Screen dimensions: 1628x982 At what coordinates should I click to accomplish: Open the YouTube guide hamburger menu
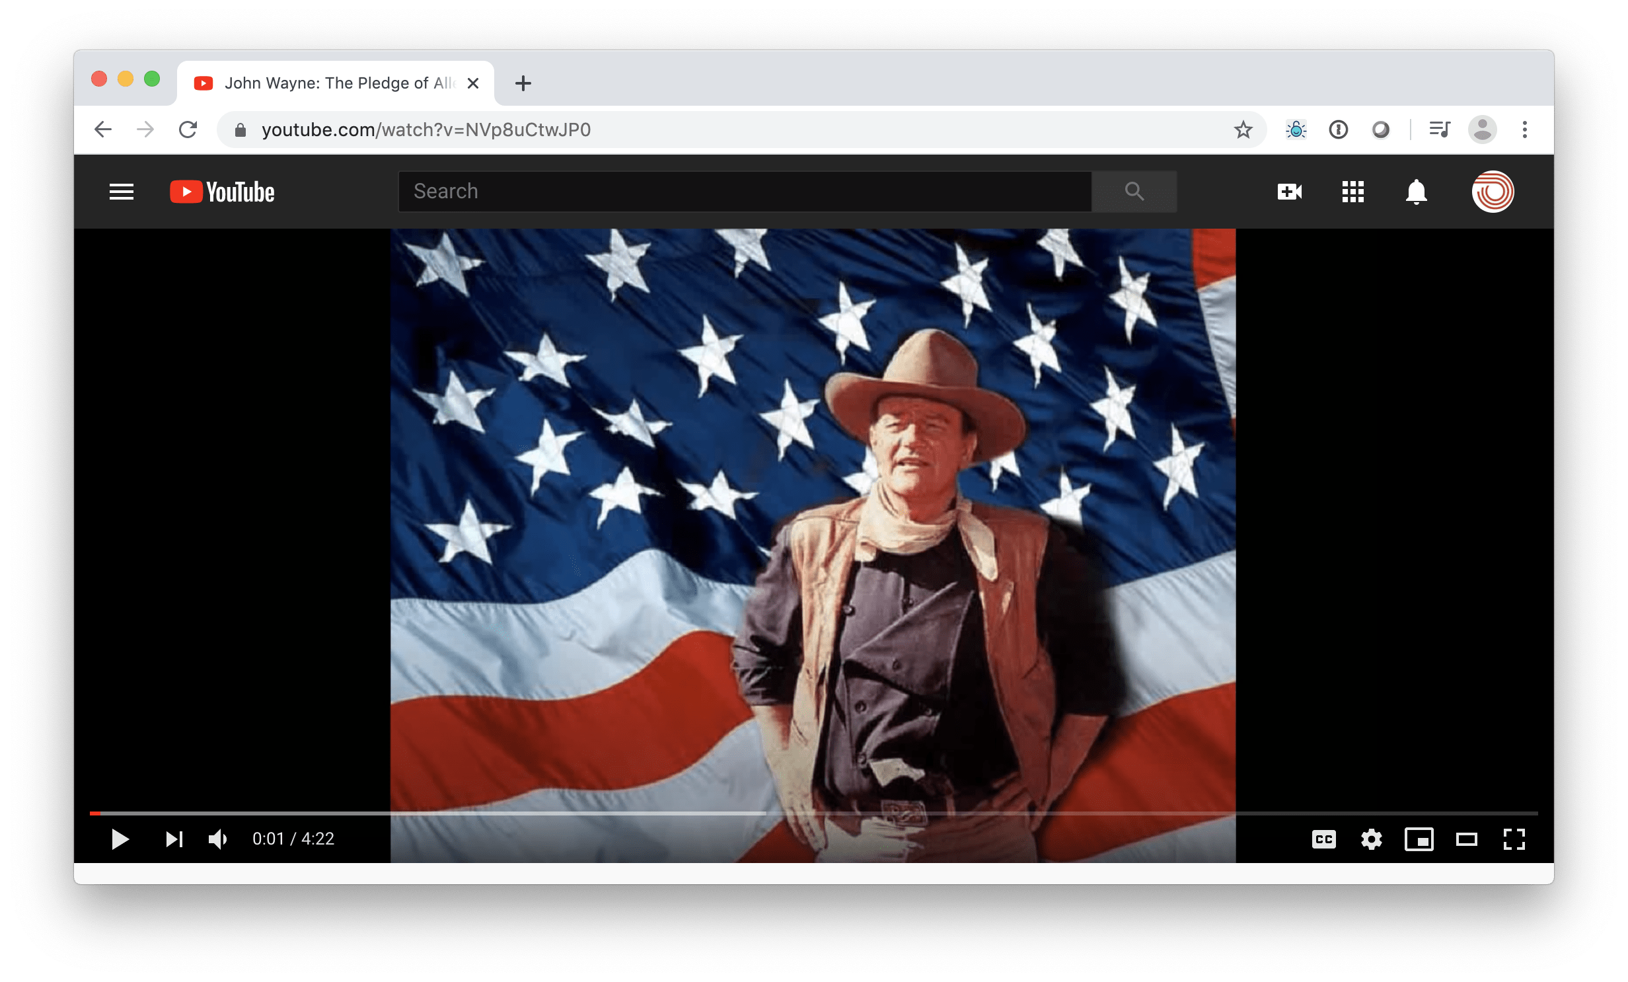(122, 192)
